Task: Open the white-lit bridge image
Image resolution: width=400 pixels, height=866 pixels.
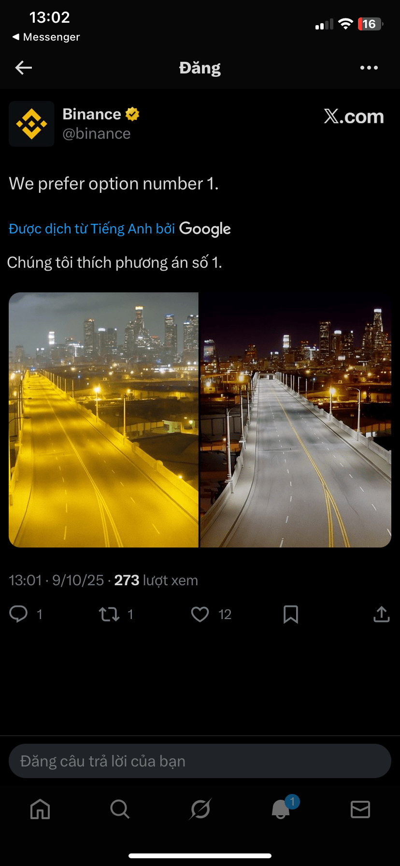Action: coord(296,420)
